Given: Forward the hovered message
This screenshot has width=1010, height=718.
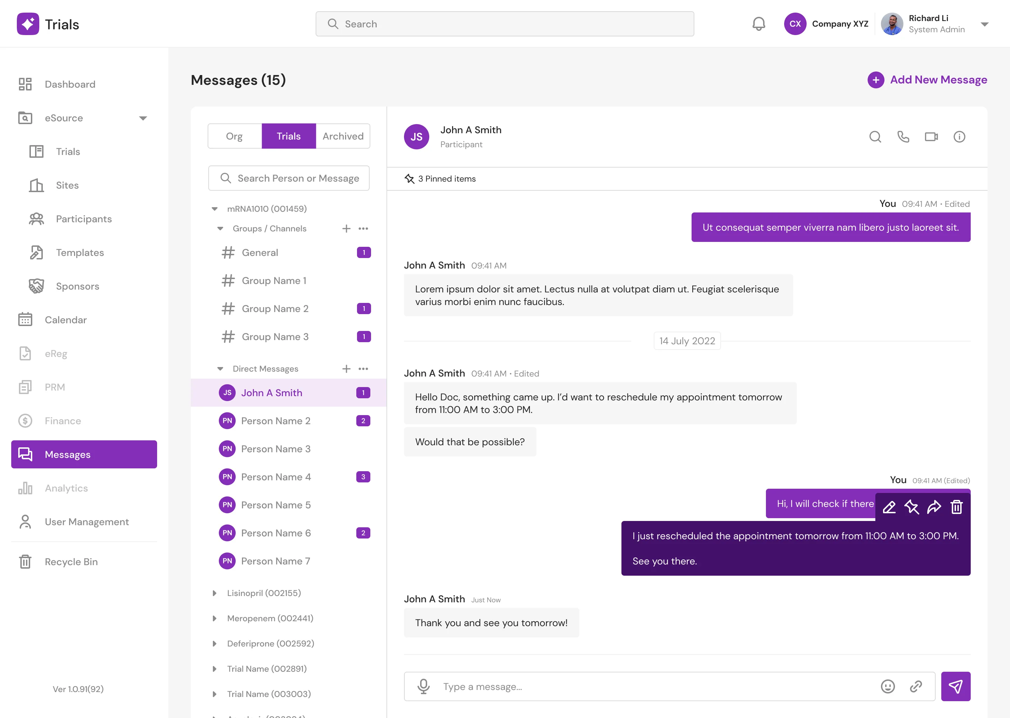Looking at the screenshot, I should pyautogui.click(x=934, y=507).
